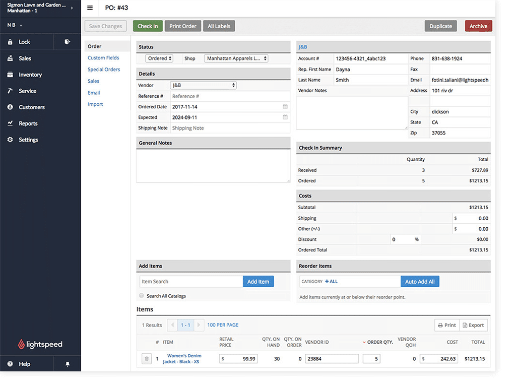Open the Email tab
Screen dimensions: 516x387
[x=94, y=93]
